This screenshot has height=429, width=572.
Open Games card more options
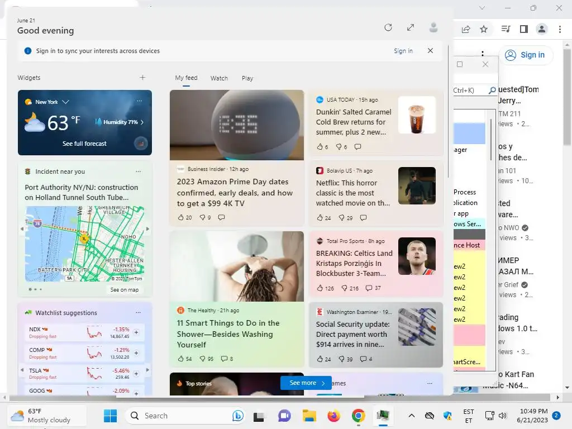pyautogui.click(x=430, y=383)
